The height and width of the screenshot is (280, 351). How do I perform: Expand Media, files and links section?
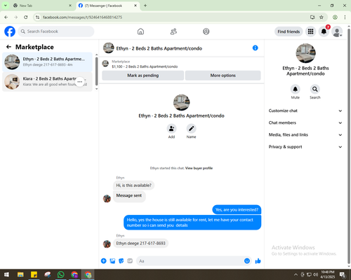click(x=305, y=134)
